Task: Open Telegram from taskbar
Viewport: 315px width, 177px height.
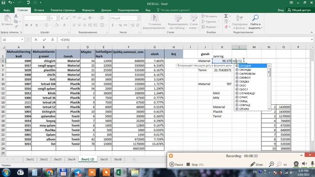Action: [x=78, y=173]
